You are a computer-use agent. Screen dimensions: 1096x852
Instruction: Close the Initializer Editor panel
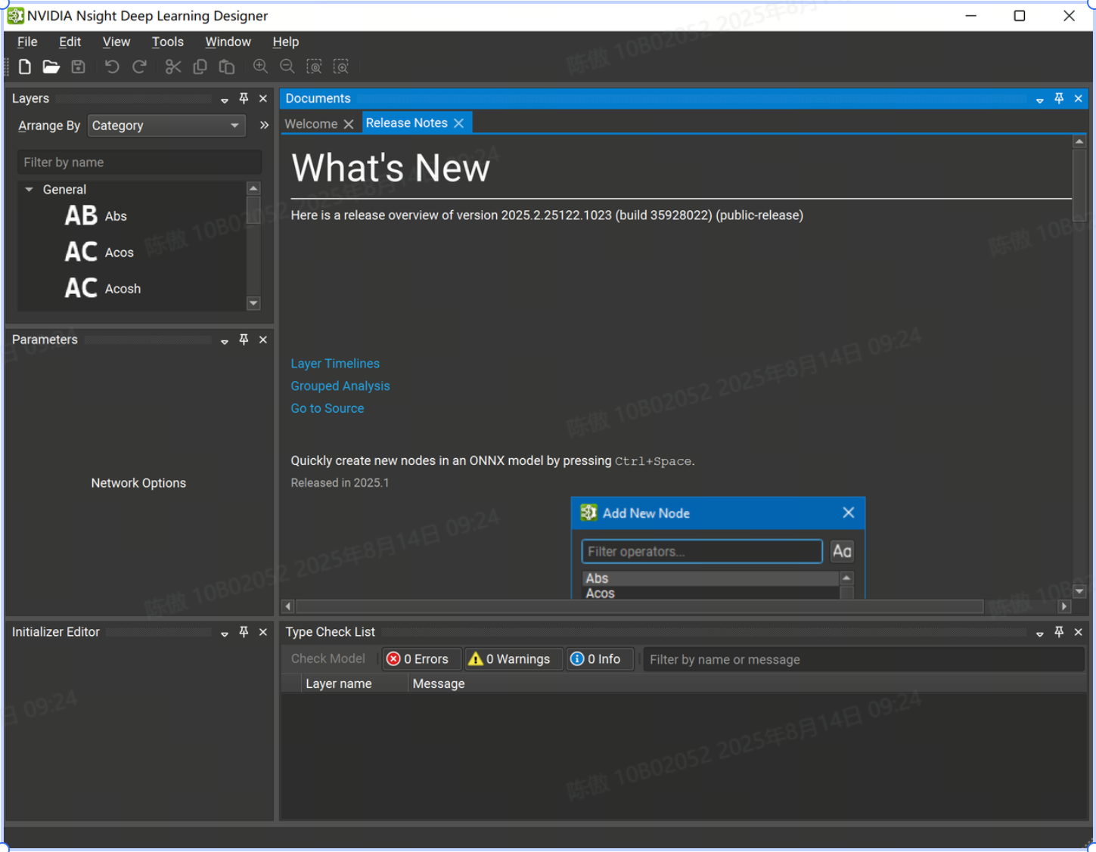point(263,632)
